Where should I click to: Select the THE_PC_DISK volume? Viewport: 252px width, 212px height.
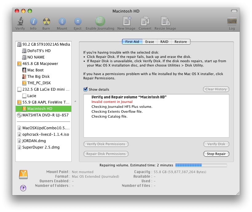[44, 83]
